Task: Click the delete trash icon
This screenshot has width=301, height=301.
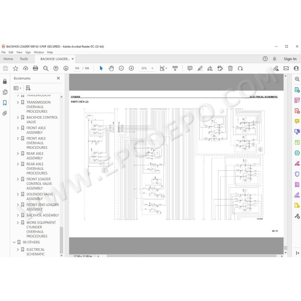Action: pyautogui.click(x=230, y=68)
